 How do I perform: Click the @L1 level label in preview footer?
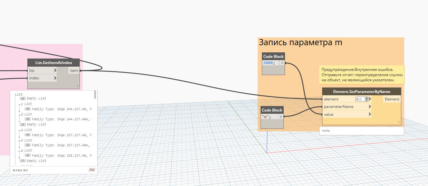click(x=26, y=170)
